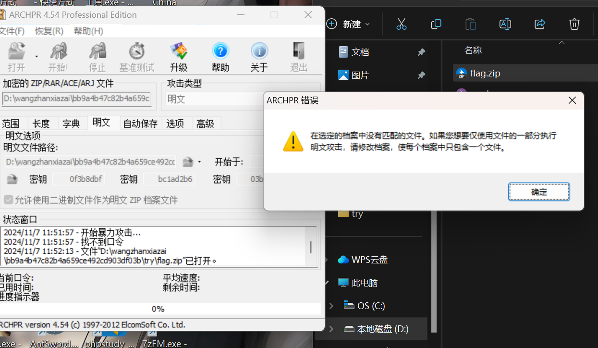
Task: Select the 明文 tab
Action: [x=101, y=123]
